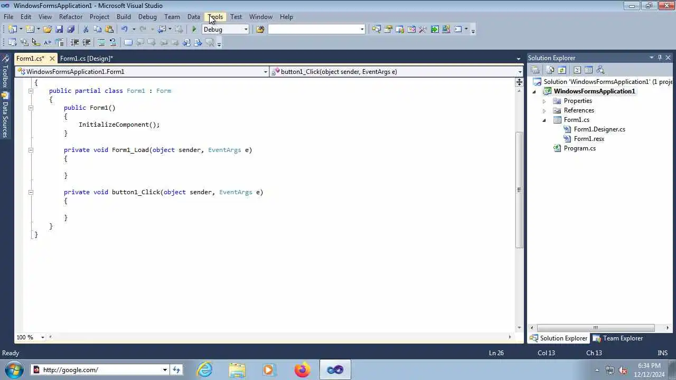Click the Uncomment selected lines icon
This screenshot has height=380, width=676.
[112, 42]
